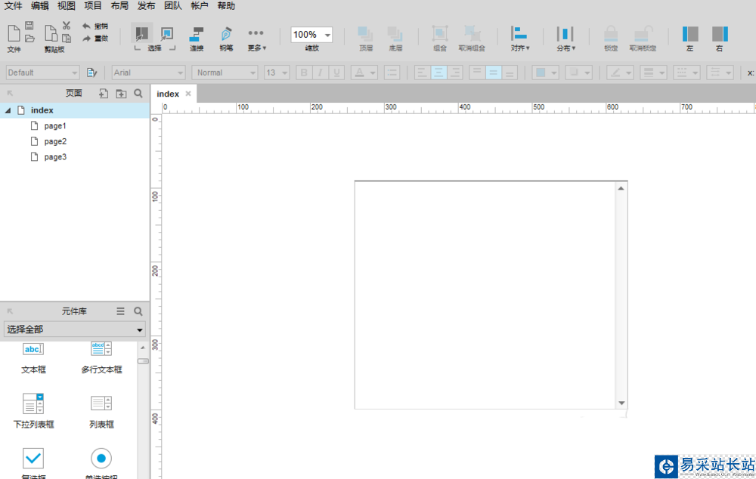Open the 团队 menu
The height and width of the screenshot is (479, 756).
(173, 6)
